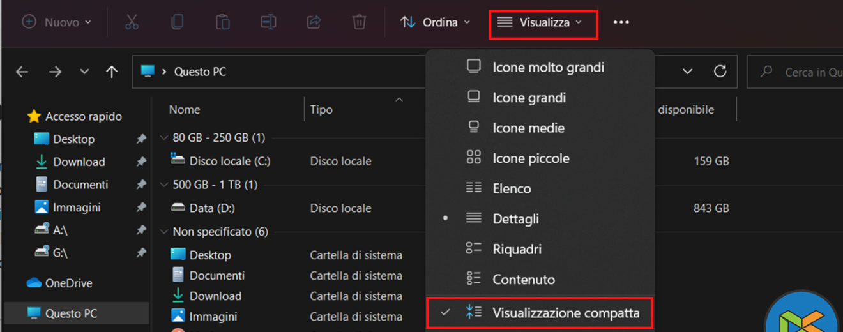This screenshot has width=843, height=332.
Task: Click the Share icon in toolbar
Action: click(314, 22)
